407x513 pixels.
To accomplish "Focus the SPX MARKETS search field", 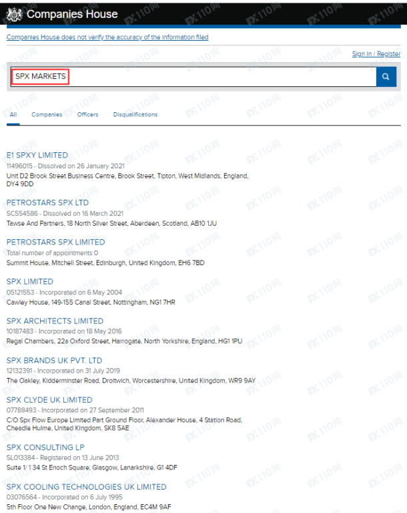I will (x=193, y=77).
